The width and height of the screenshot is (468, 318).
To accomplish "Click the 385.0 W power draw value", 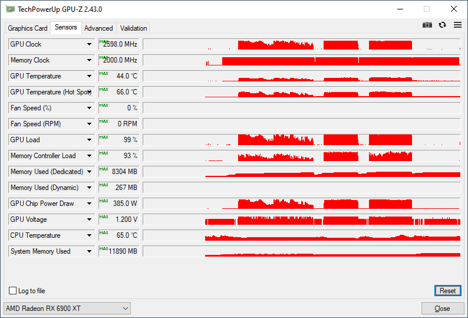I will point(119,204).
